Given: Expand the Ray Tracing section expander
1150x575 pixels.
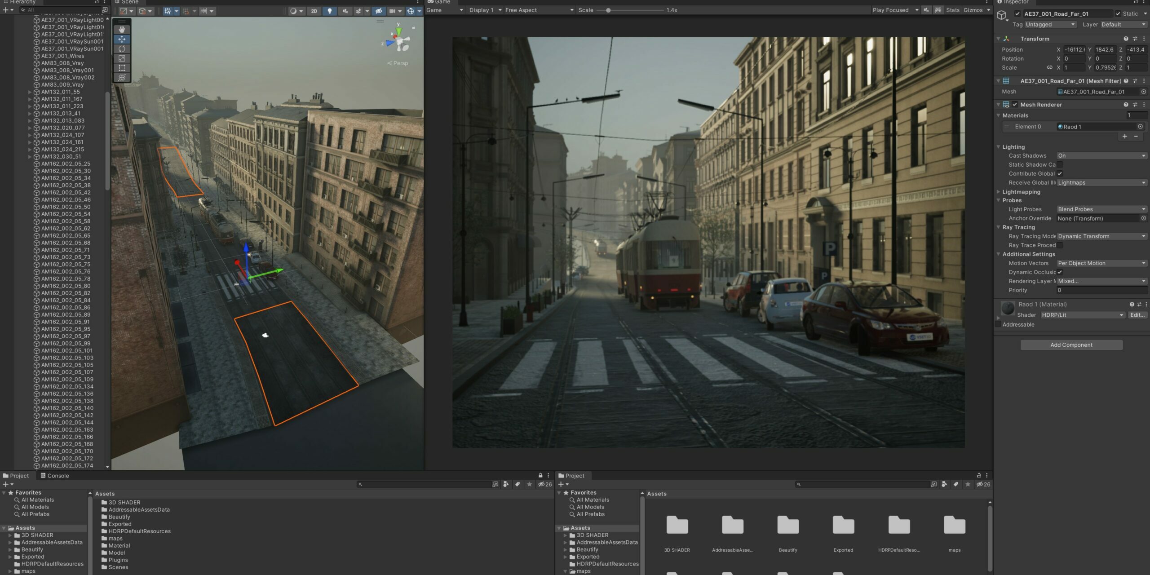Looking at the screenshot, I should 998,226.
